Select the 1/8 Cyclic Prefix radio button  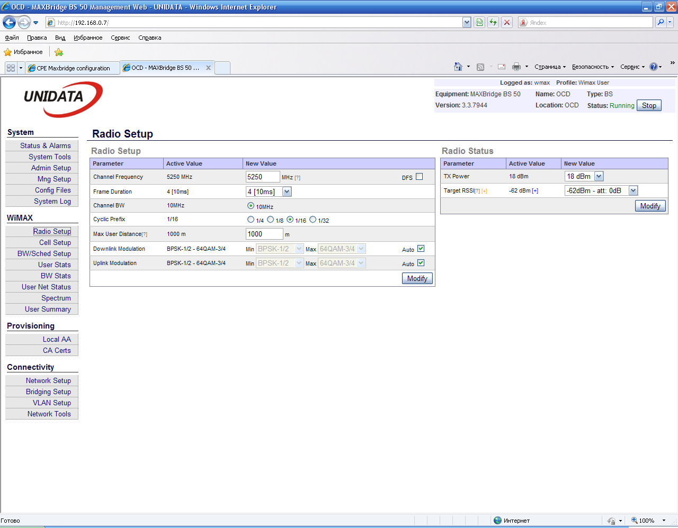point(271,220)
